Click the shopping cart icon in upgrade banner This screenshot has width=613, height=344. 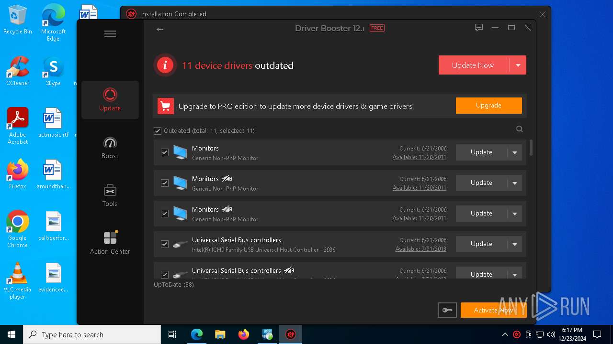pos(166,106)
